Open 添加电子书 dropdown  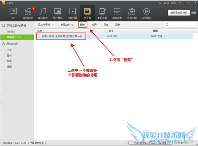[x=46, y=25]
